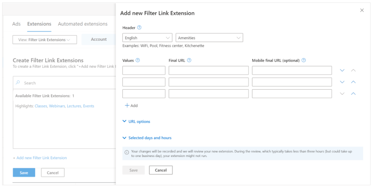Screen dimensions: 373x187
Task: Focus first row Final URL input
Action: 209,70
